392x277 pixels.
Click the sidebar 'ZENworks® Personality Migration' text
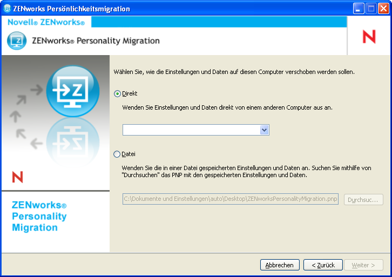click(x=39, y=216)
